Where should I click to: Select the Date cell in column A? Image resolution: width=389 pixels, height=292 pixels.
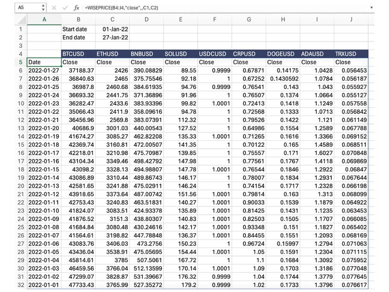tap(44, 62)
